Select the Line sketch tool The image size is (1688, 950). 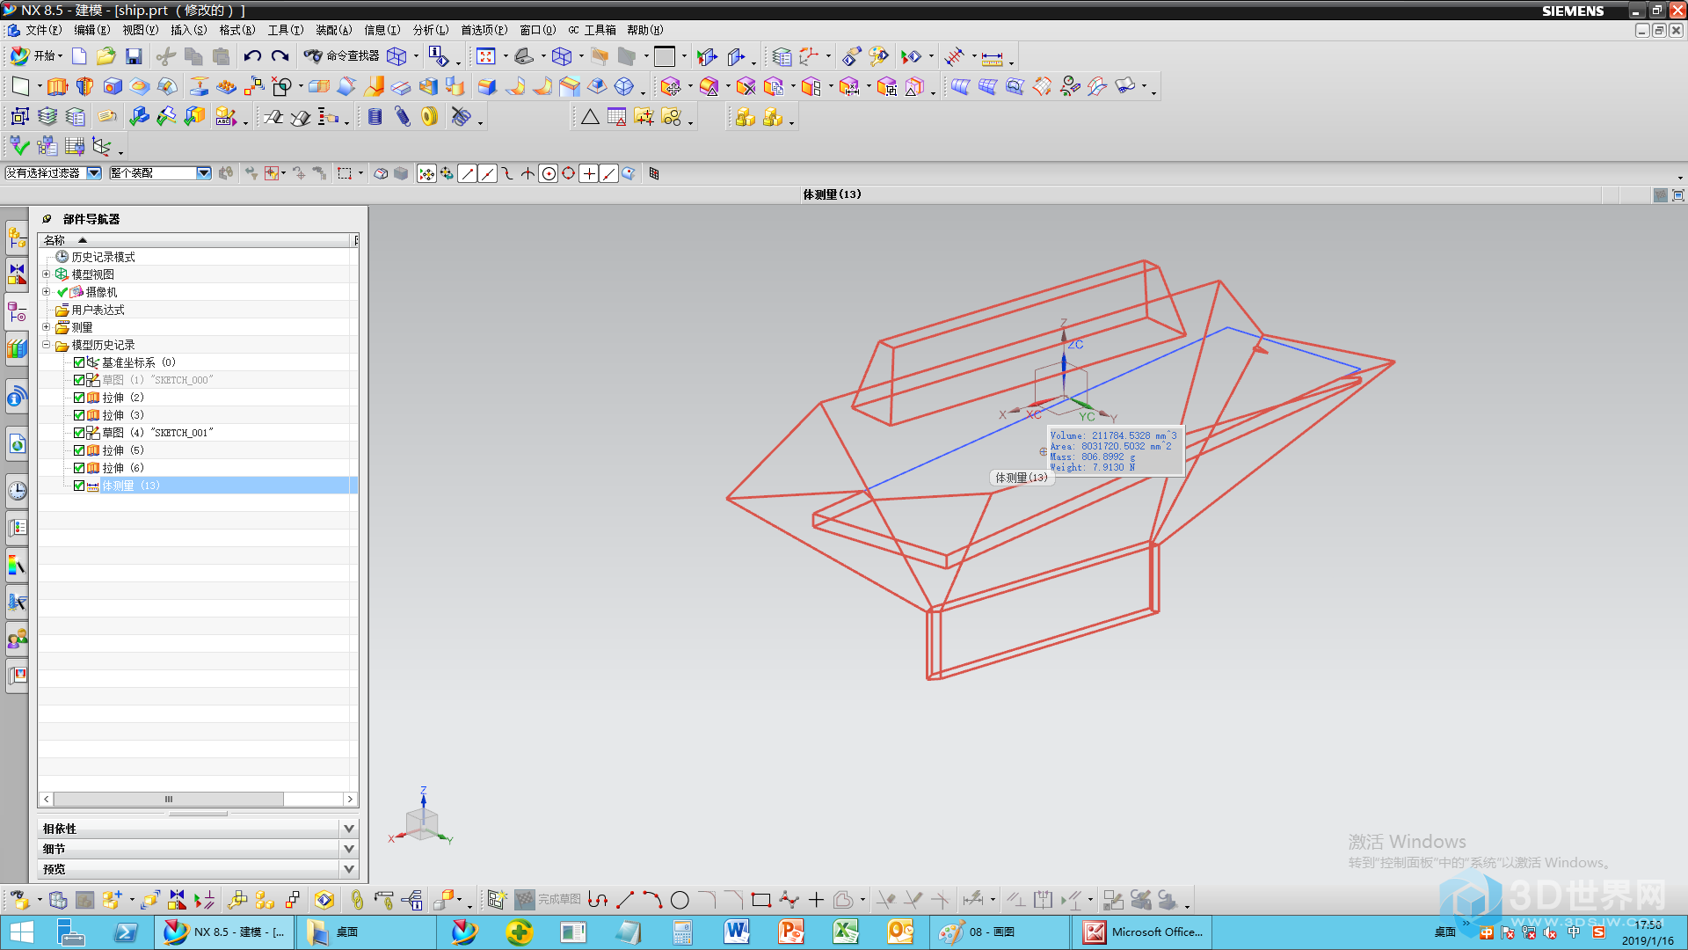tap(625, 900)
